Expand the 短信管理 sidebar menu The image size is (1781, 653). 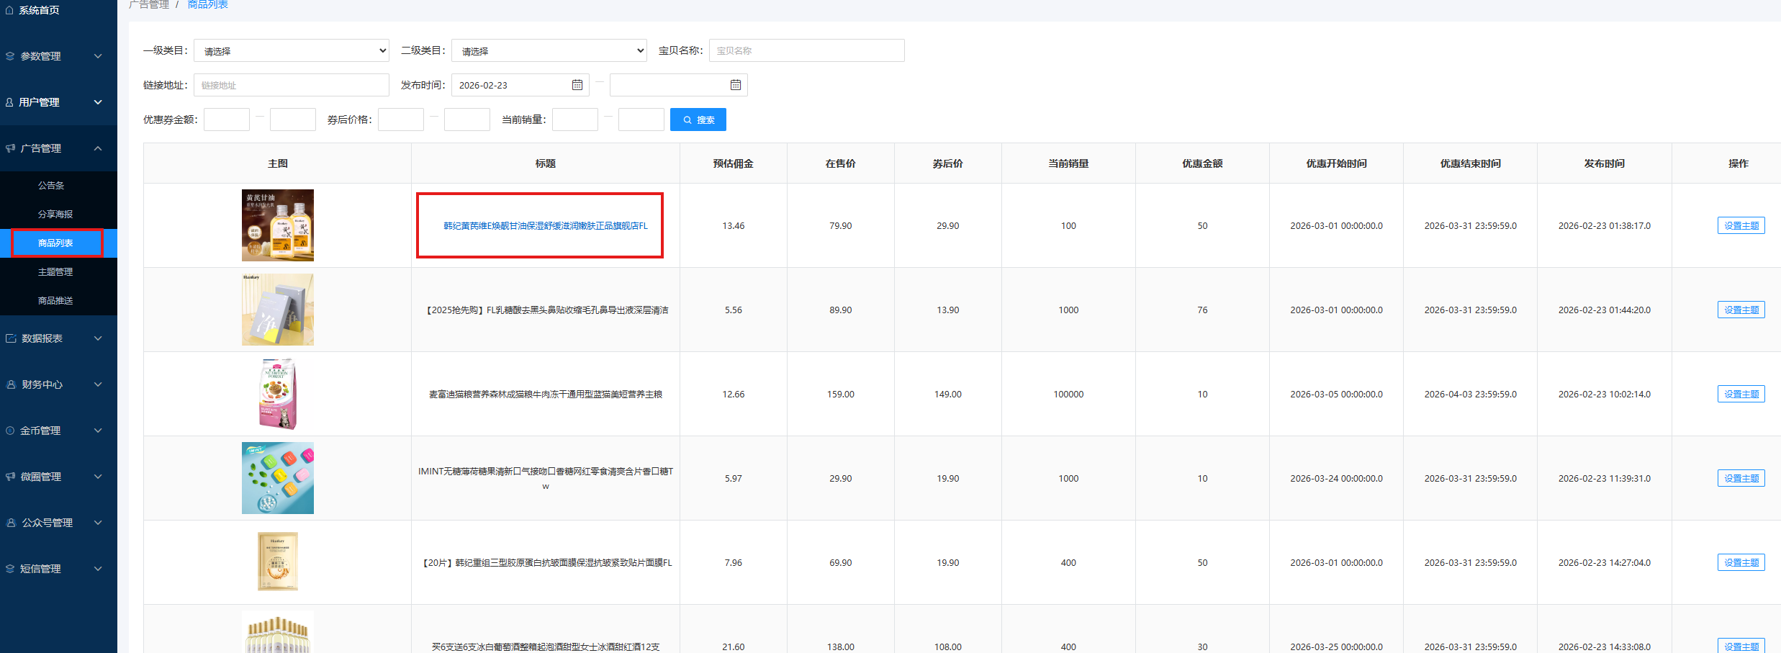click(98, 569)
